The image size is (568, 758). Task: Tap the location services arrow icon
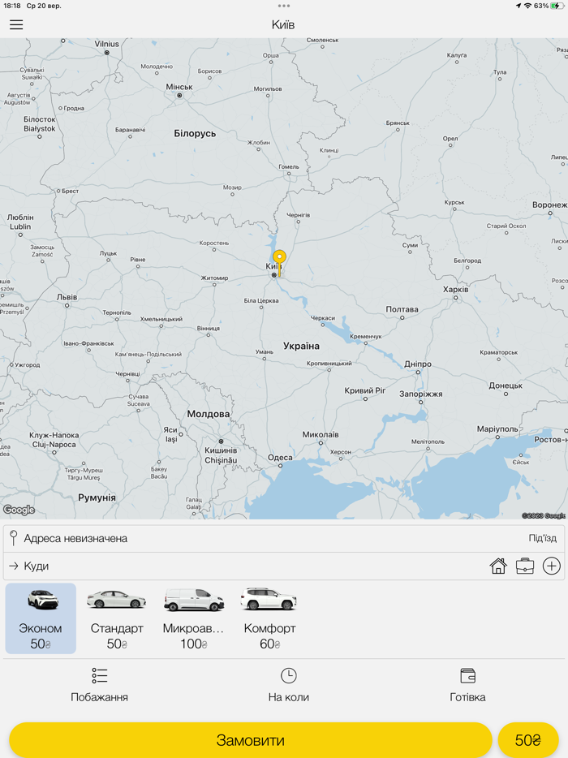[519, 6]
